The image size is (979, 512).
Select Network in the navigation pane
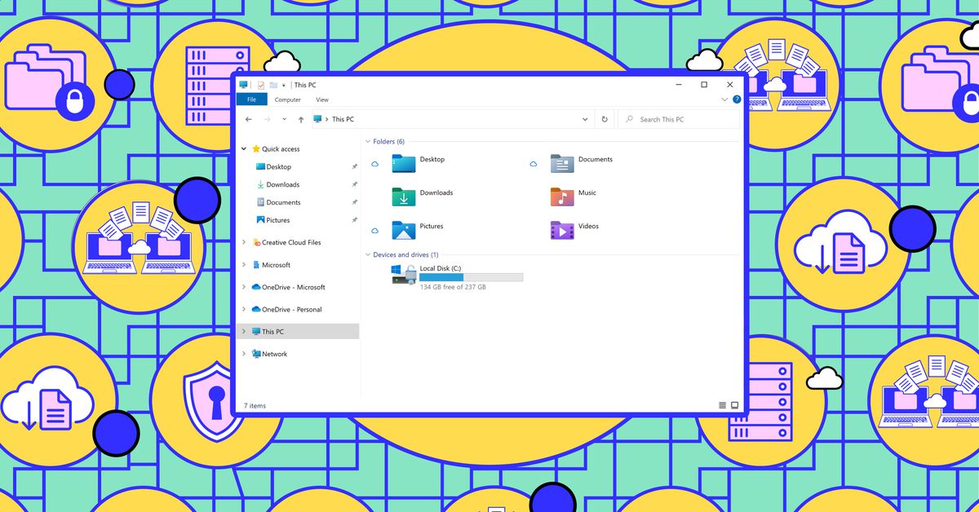[269, 354]
